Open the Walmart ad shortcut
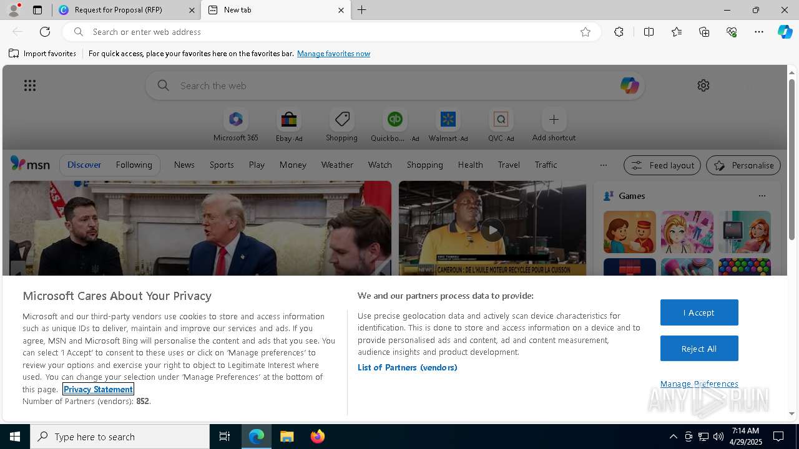This screenshot has height=449, width=799. pos(448,125)
